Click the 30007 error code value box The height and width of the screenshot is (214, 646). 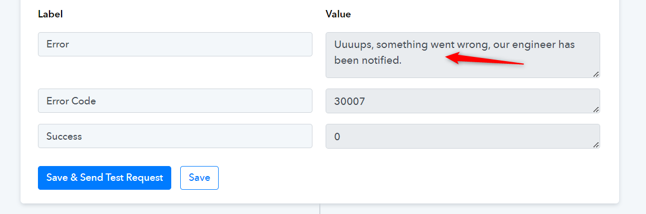pos(463,101)
